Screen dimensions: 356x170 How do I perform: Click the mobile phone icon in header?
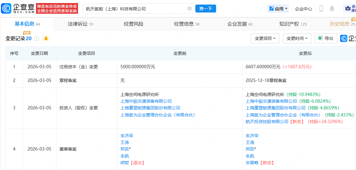tap(321, 9)
